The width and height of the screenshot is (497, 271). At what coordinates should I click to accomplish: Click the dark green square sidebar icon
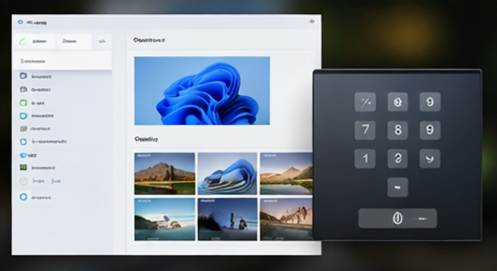tap(23, 167)
